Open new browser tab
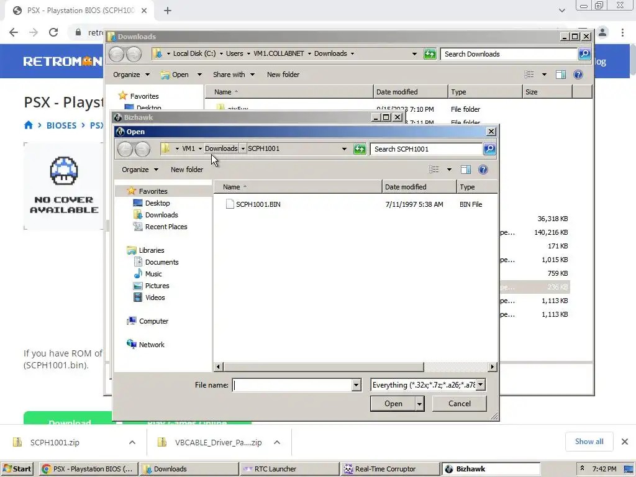Screen dimensions: 636x477 168,11
